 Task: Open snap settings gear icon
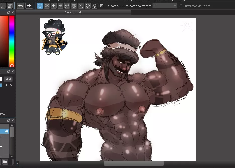point(94,6)
